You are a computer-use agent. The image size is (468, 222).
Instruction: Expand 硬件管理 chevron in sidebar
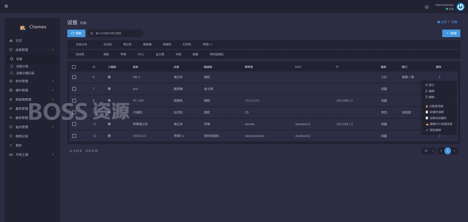(53, 90)
